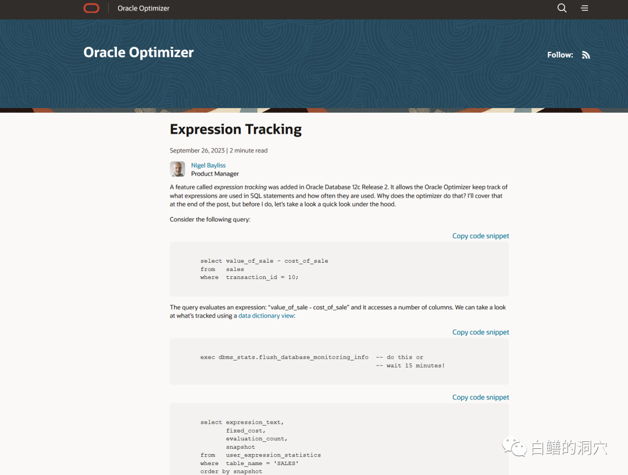The height and width of the screenshot is (475, 628).
Task: Click code line 'fixed_cost,'
Action: pyautogui.click(x=245, y=431)
